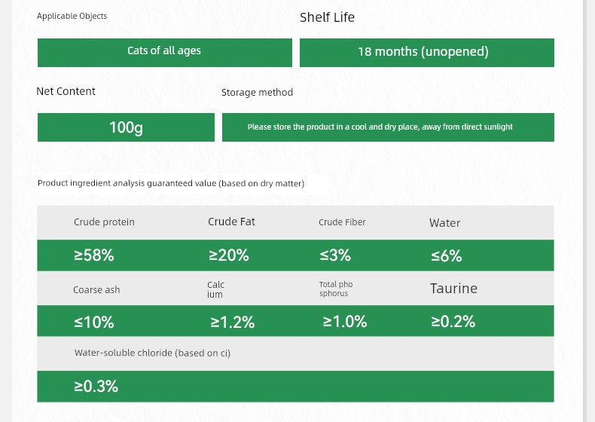Click the 'Net Content' label
Image resolution: width=595 pixels, height=422 pixels.
point(66,91)
